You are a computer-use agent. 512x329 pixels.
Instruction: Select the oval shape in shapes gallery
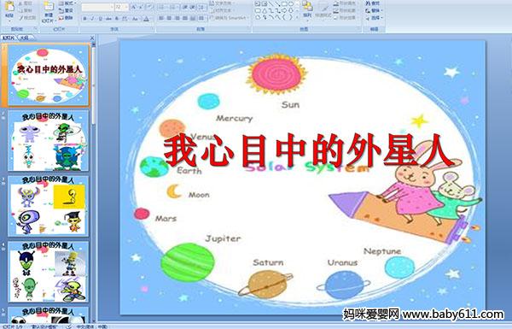[x=290, y=4]
